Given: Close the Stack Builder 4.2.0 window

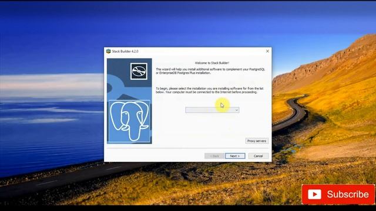Looking at the screenshot, I should tap(267, 51).
